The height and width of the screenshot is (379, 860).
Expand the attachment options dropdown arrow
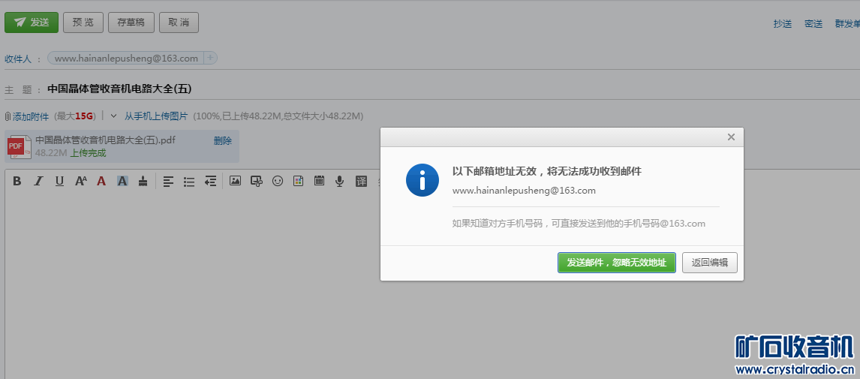point(113,116)
